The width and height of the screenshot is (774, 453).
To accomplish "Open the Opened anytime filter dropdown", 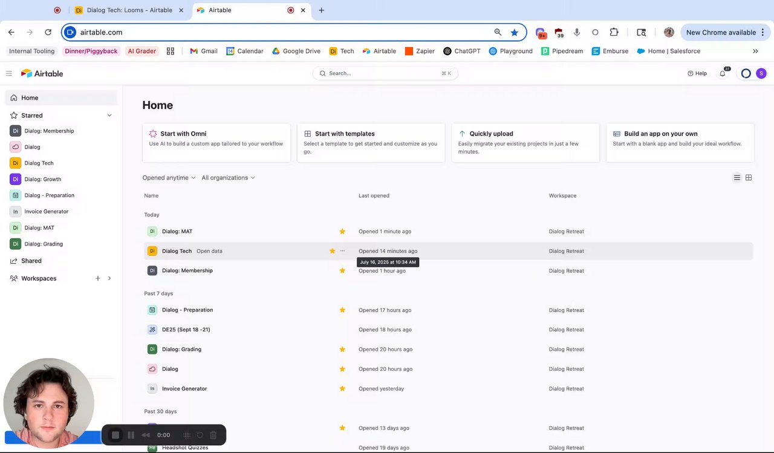I will [x=169, y=178].
